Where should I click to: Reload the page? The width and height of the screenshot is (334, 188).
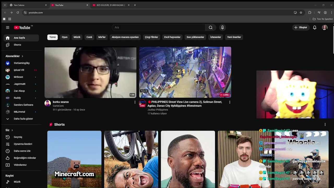[18, 13]
